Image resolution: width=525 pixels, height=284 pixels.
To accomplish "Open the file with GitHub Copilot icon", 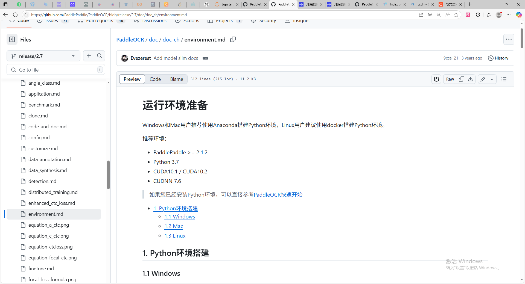I will (436, 79).
